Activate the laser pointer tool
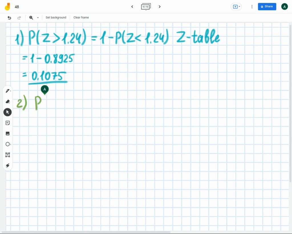 click(x=7, y=166)
